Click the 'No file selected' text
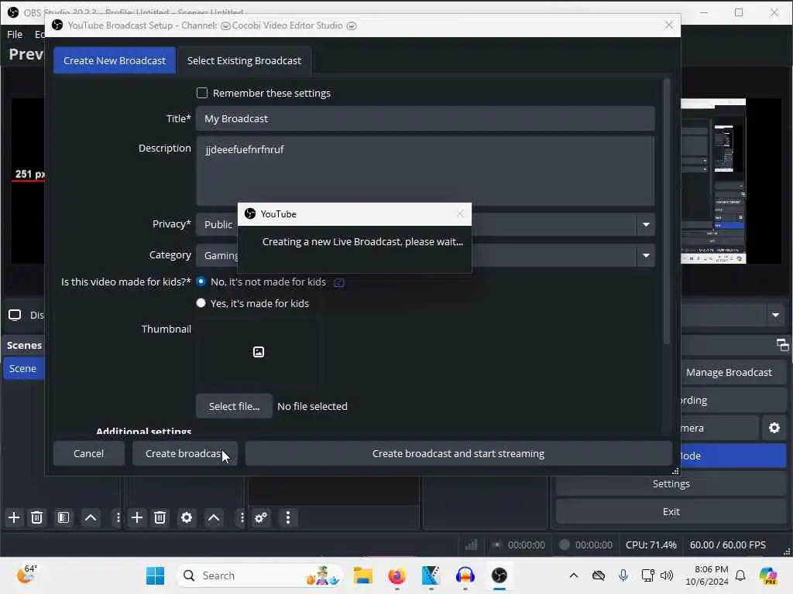Image resolution: width=793 pixels, height=594 pixels. click(x=312, y=407)
